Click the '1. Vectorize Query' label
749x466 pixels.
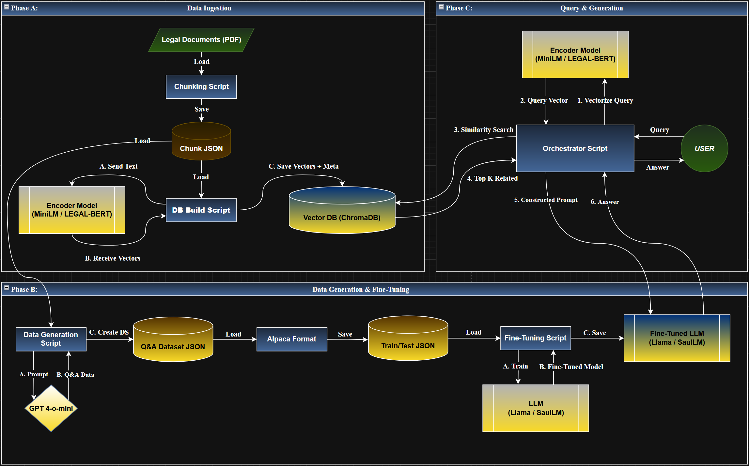click(605, 100)
